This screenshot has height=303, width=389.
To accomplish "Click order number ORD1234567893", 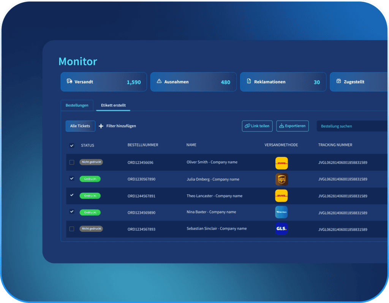I will [x=141, y=229].
